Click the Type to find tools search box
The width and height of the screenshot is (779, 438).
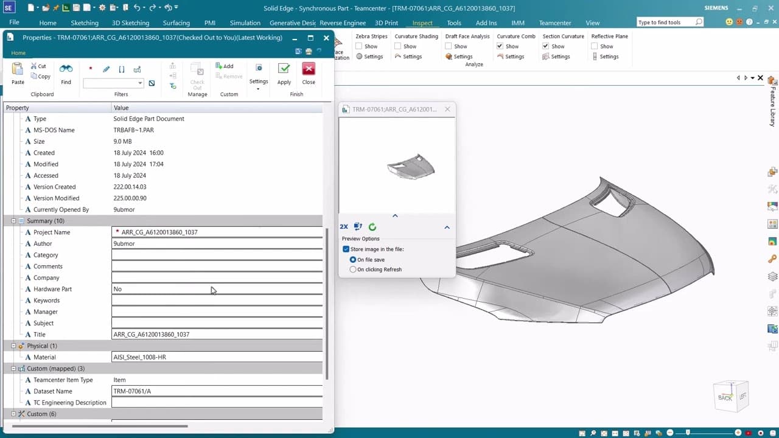670,22
